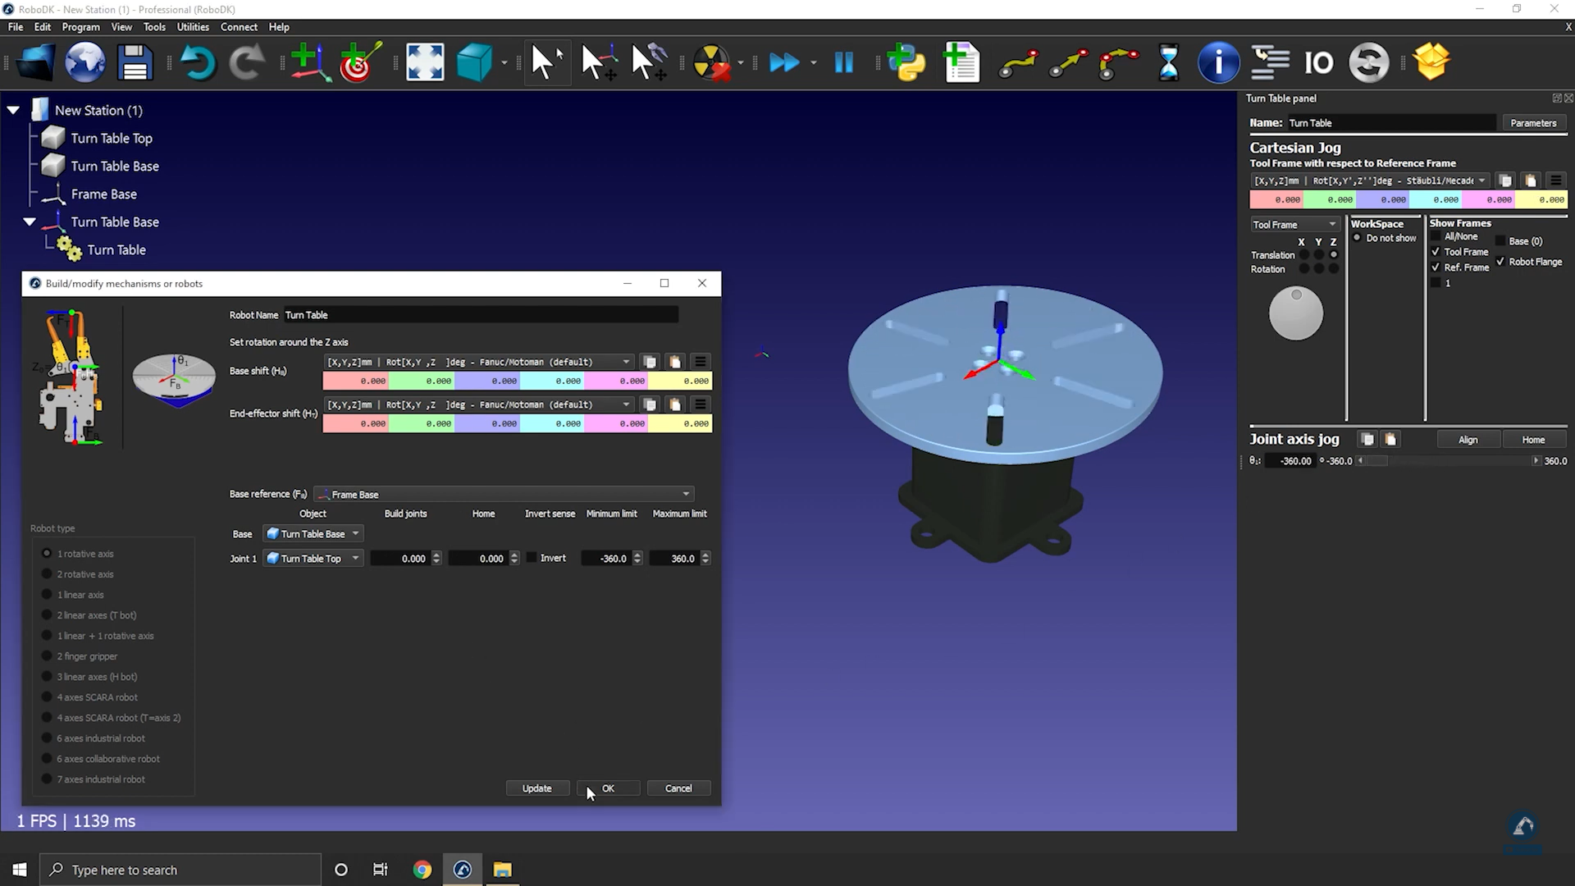Open the Base reference Frame Base dropdown
Screen dimensions: 1575x886
coord(504,494)
